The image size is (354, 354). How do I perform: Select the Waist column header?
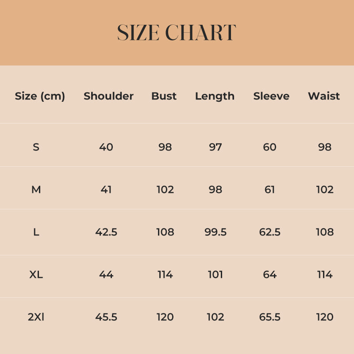pyautogui.click(x=324, y=96)
